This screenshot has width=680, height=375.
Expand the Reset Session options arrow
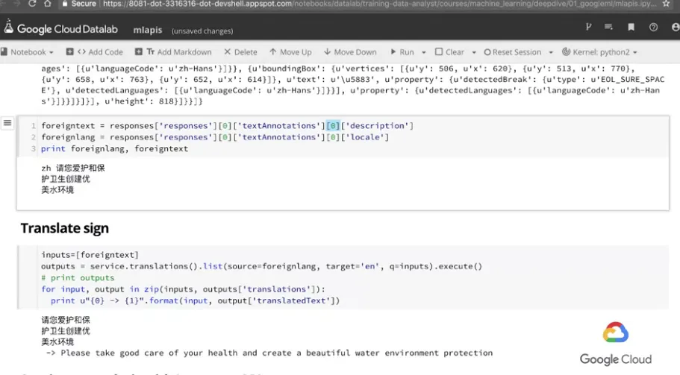551,52
